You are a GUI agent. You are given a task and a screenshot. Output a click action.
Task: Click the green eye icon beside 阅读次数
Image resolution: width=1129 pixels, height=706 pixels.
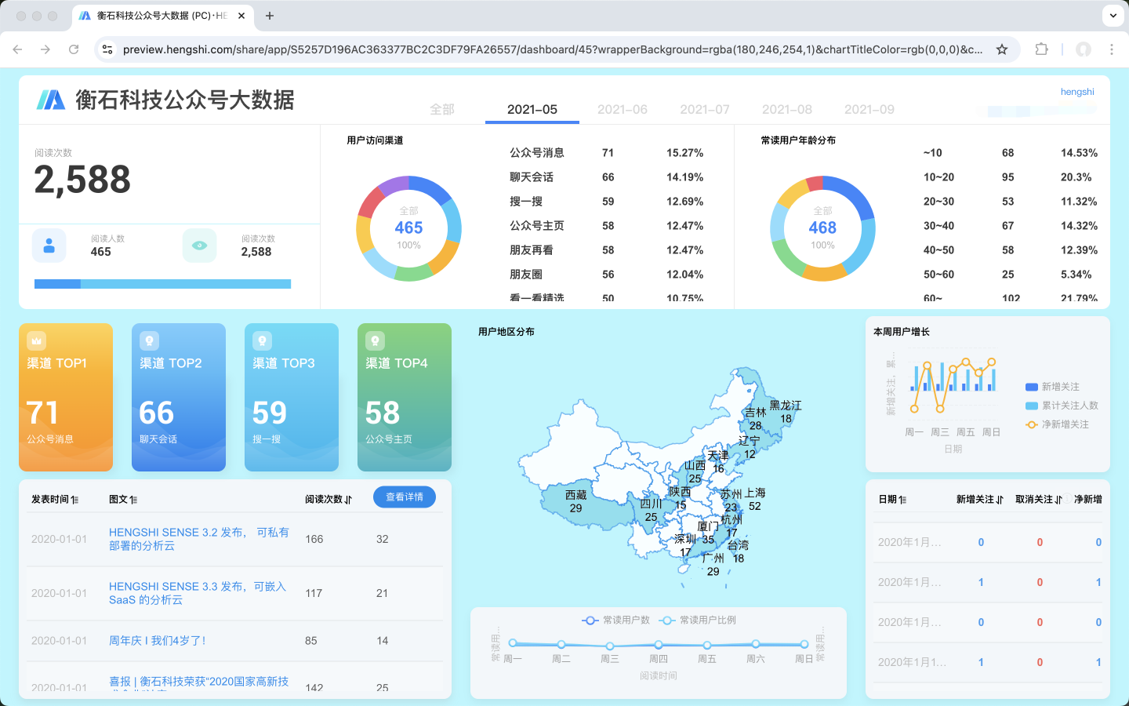point(199,246)
